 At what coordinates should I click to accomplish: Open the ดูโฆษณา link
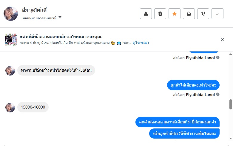(141, 43)
